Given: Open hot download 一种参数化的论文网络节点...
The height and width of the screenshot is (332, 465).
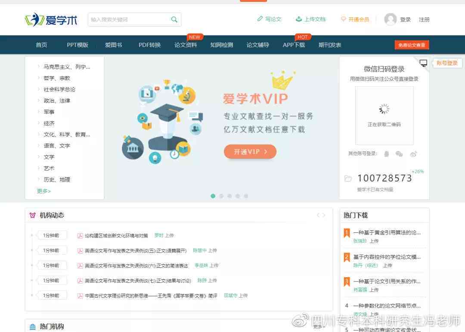Looking at the screenshot, I should pos(387,306).
